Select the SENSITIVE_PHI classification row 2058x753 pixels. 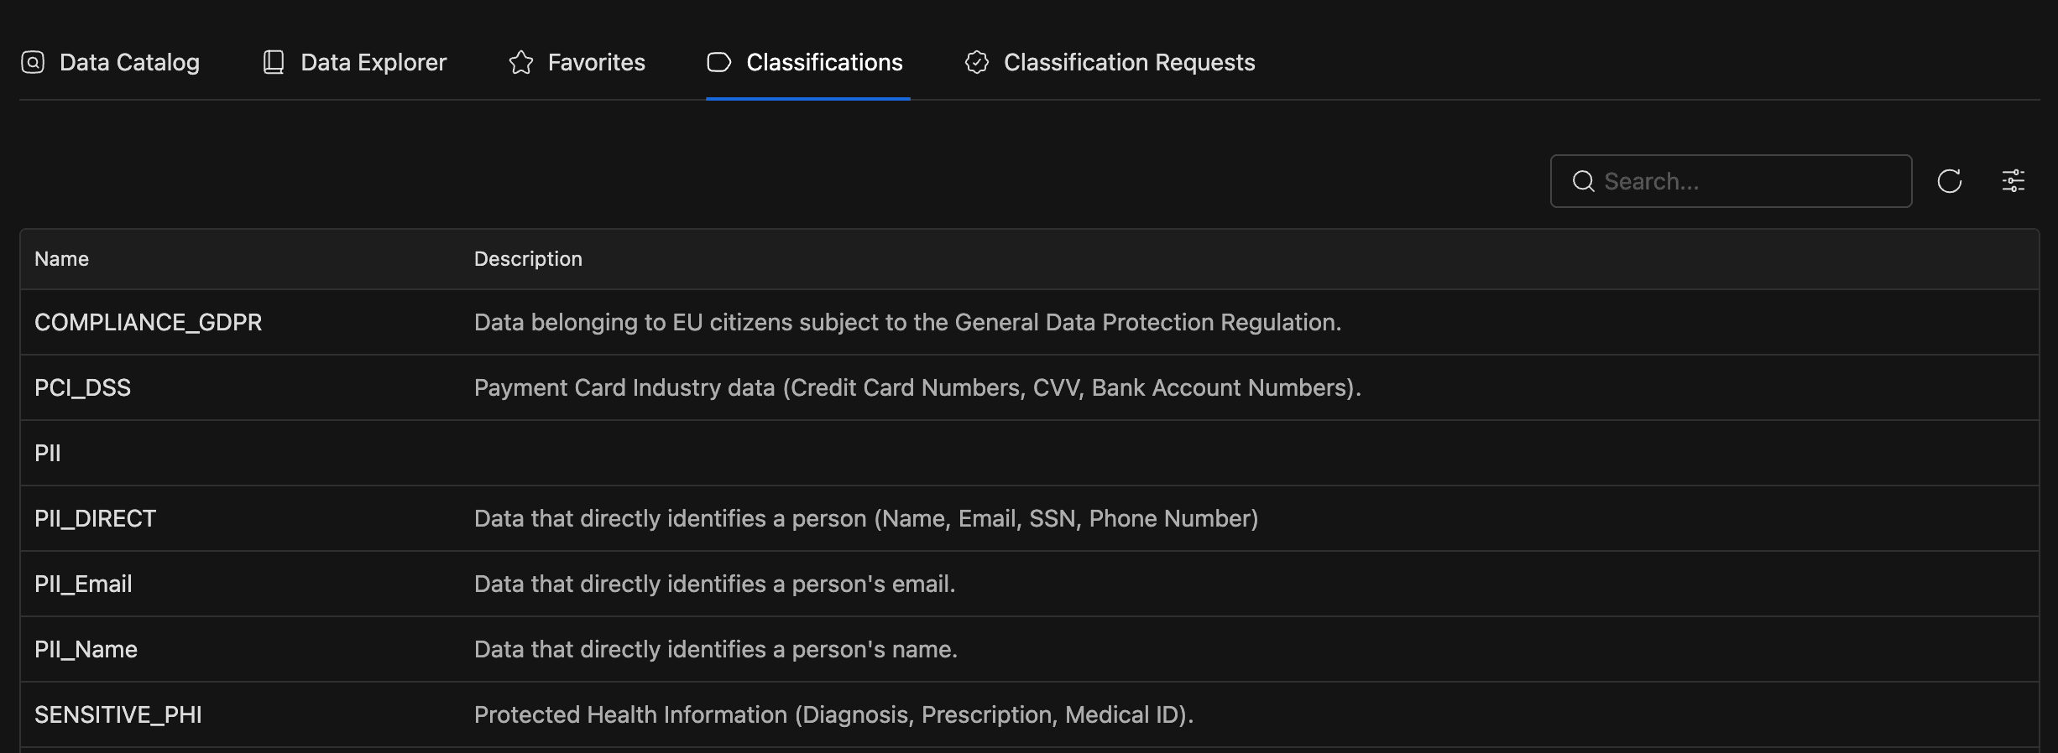118,715
